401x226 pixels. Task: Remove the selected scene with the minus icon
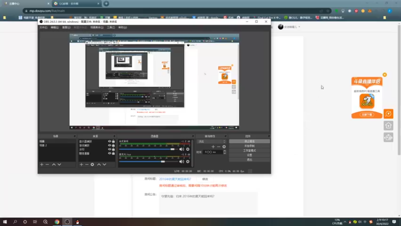47,165
